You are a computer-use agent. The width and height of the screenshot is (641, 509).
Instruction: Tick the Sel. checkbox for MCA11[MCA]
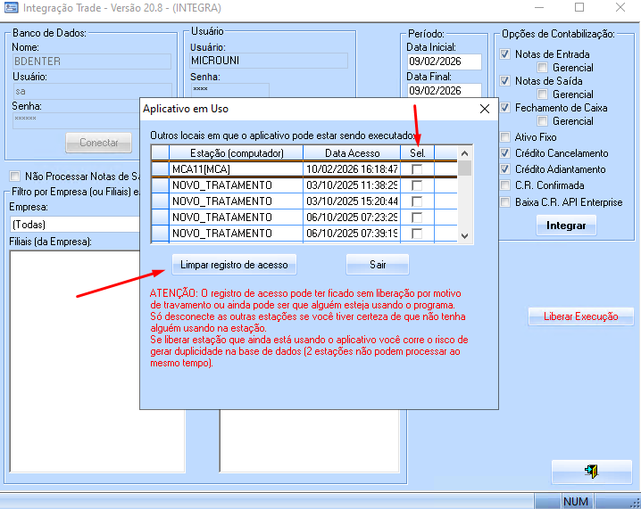coord(417,169)
